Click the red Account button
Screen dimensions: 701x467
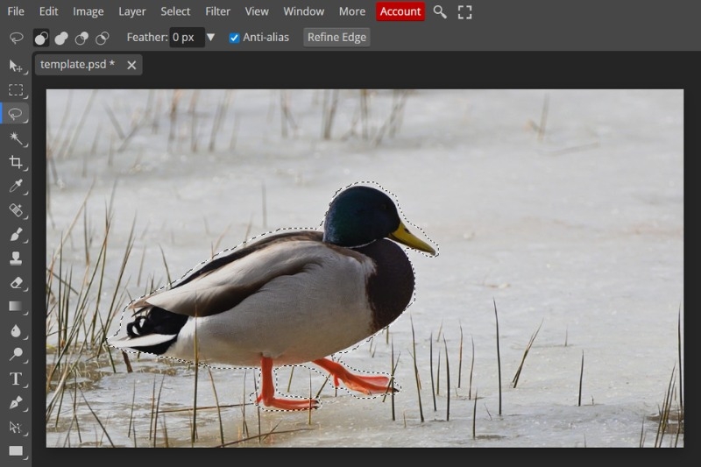pos(400,11)
